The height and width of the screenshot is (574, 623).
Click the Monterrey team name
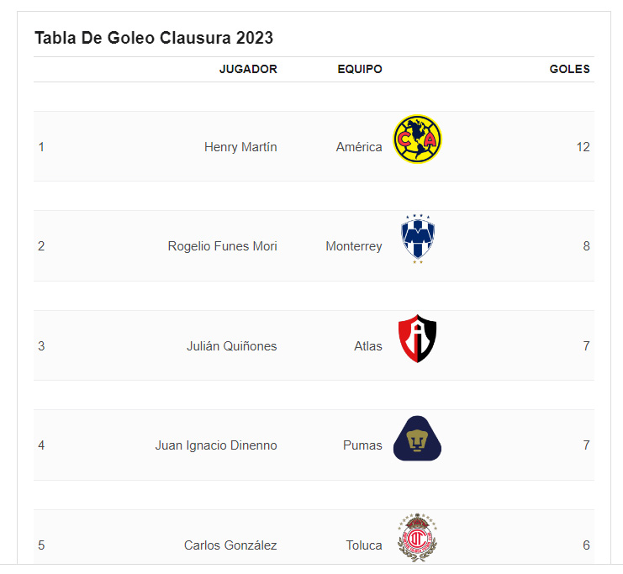(x=354, y=246)
